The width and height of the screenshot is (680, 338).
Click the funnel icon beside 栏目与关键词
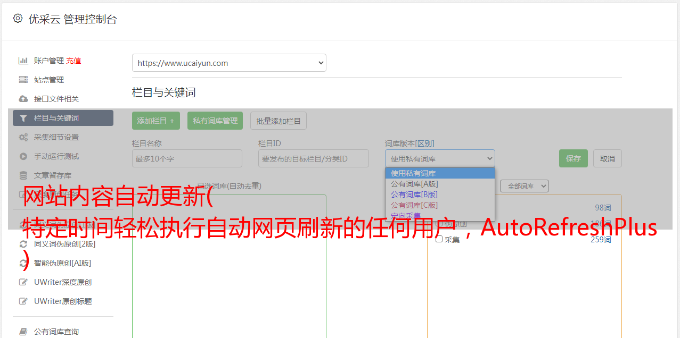(23, 118)
